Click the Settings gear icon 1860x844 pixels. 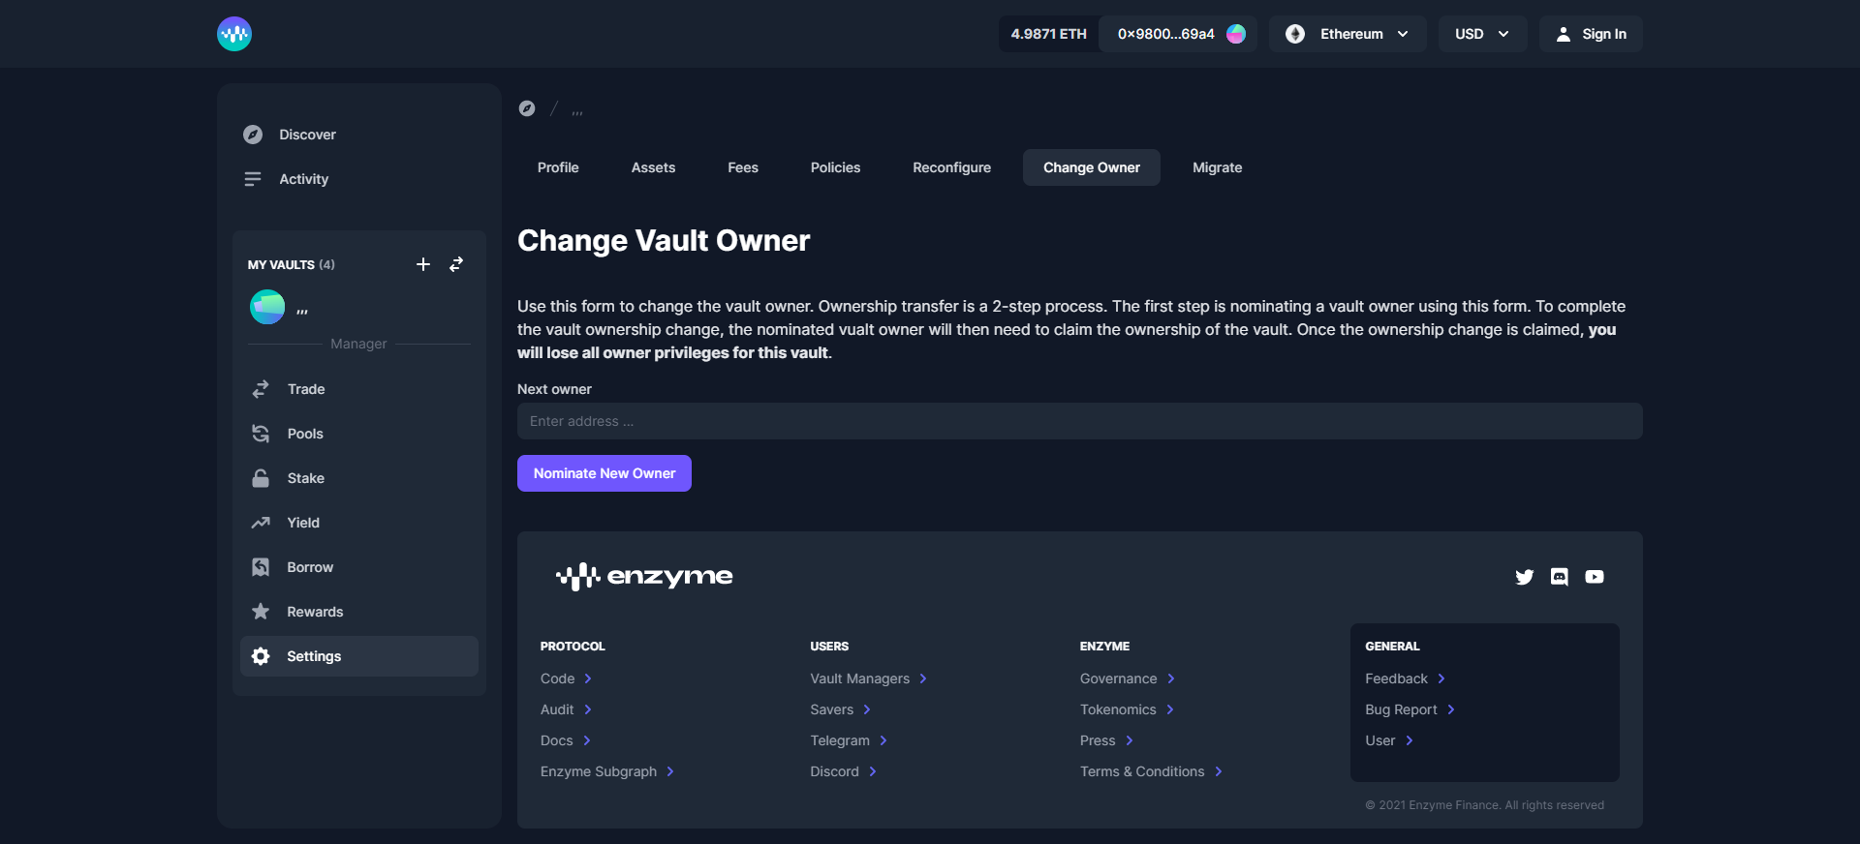[261, 656]
